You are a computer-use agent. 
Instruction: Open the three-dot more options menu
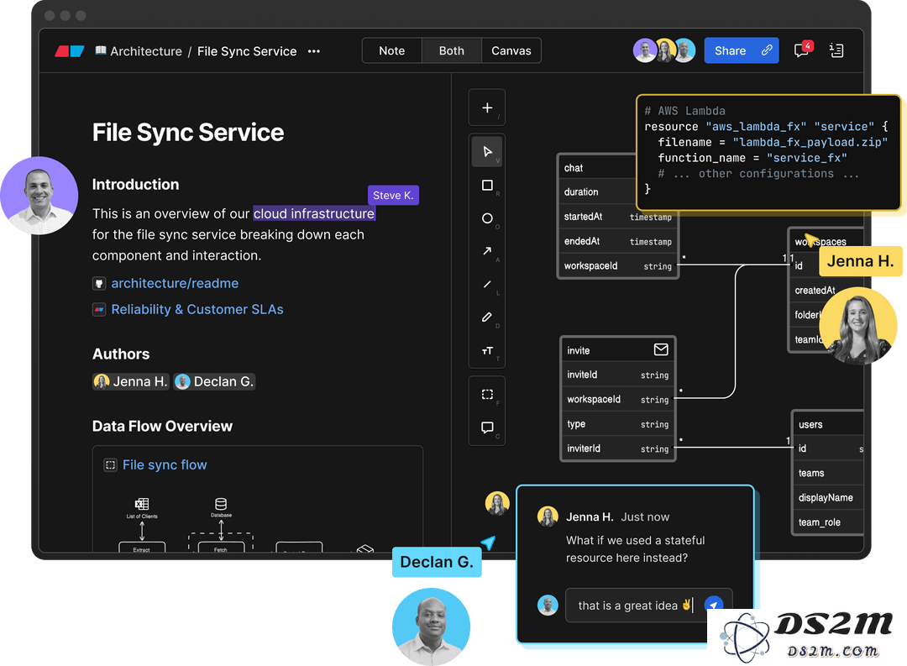click(x=314, y=51)
